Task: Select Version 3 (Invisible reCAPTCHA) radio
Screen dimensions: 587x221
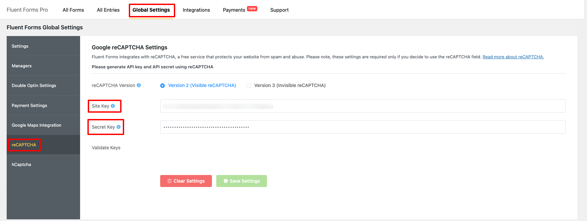Action: (249, 86)
